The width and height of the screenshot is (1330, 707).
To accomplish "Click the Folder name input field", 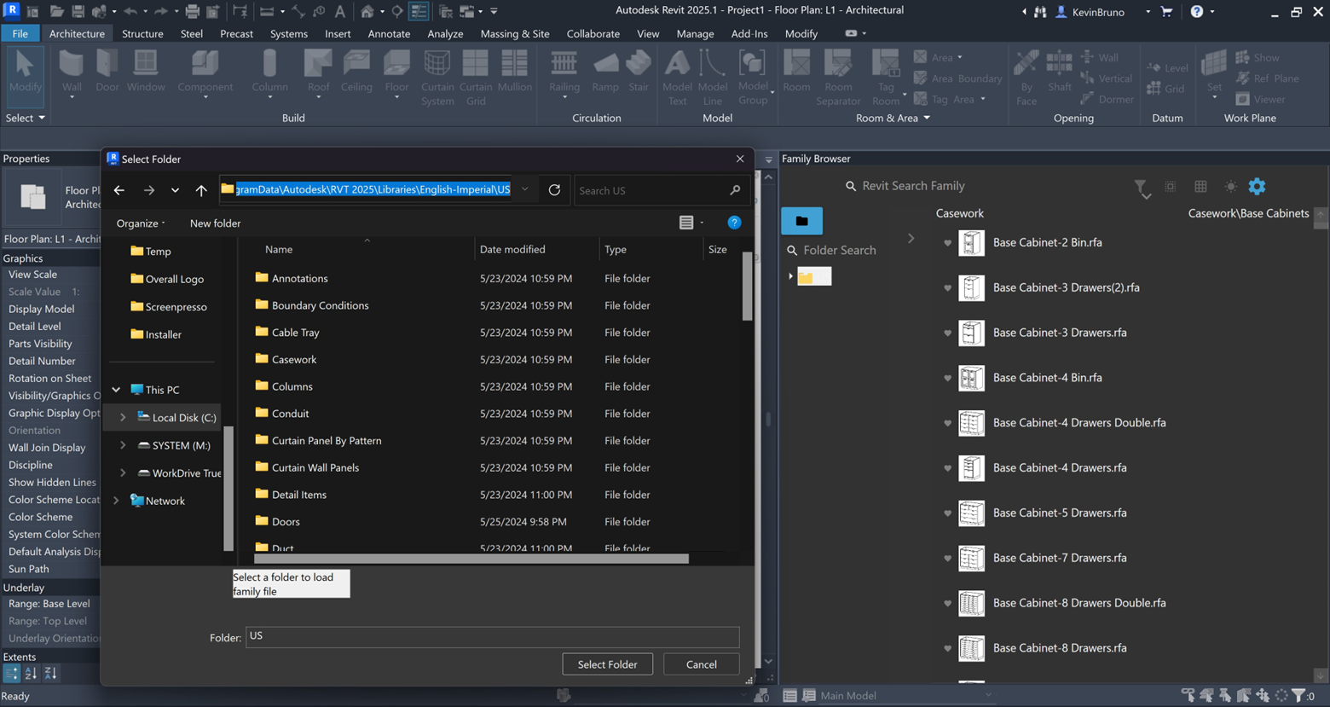I will [492, 637].
